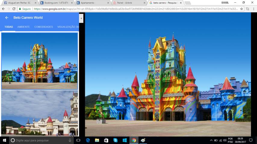Open the Paint app on the taskbar

click(143, 140)
